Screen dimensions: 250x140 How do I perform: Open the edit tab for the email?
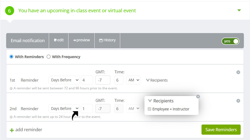pyautogui.click(x=59, y=40)
